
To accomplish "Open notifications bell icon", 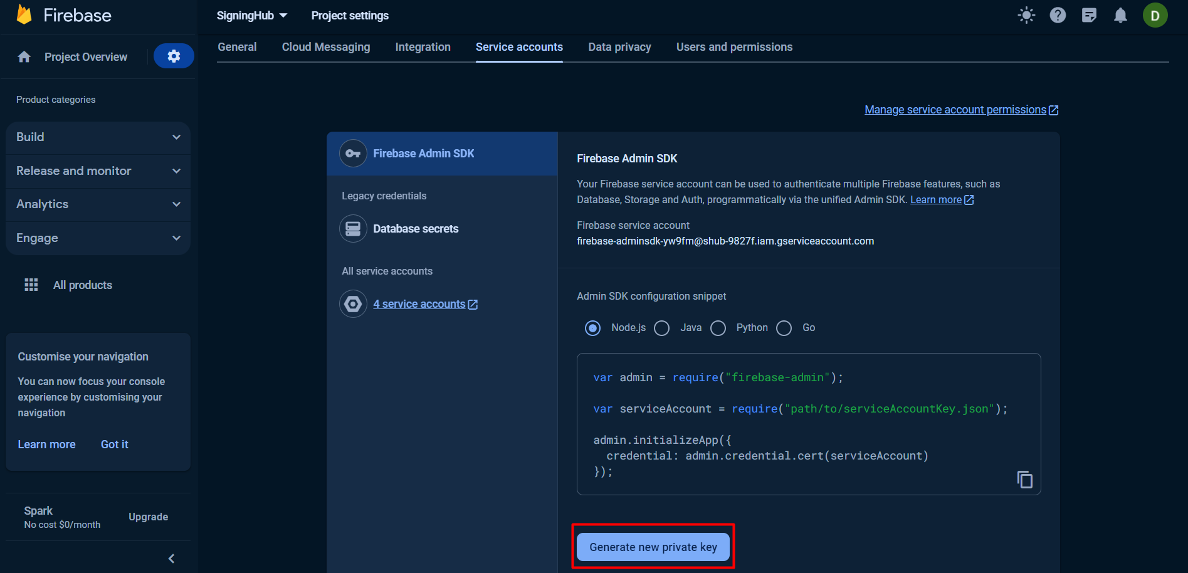I will pyautogui.click(x=1120, y=15).
